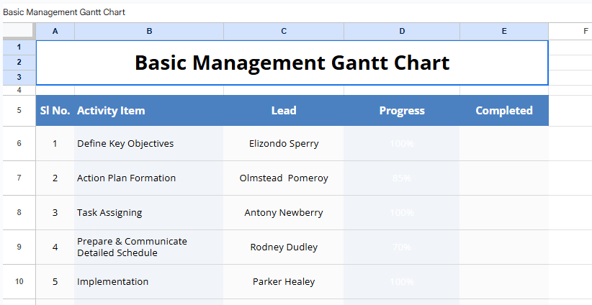Click the select-all corner box of the sheet
This screenshot has height=305, width=592.
click(19, 31)
